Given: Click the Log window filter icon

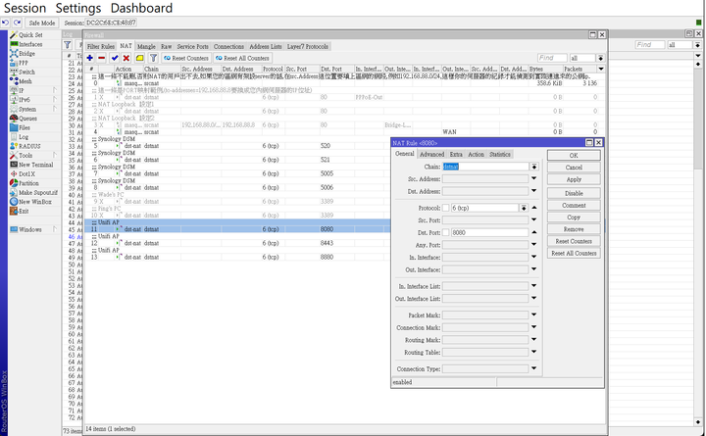Looking at the screenshot, I should (x=68, y=44).
